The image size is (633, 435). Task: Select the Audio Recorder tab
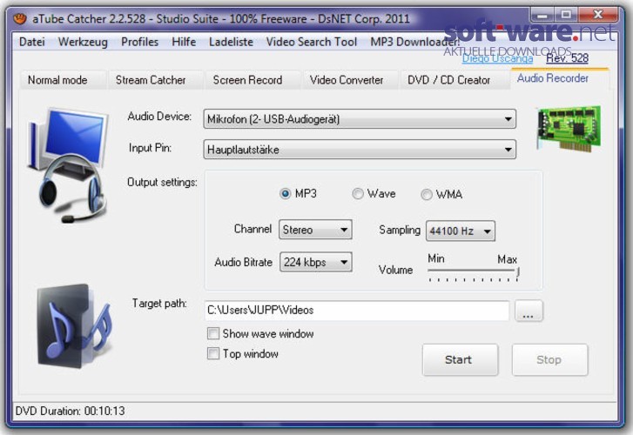[560, 78]
